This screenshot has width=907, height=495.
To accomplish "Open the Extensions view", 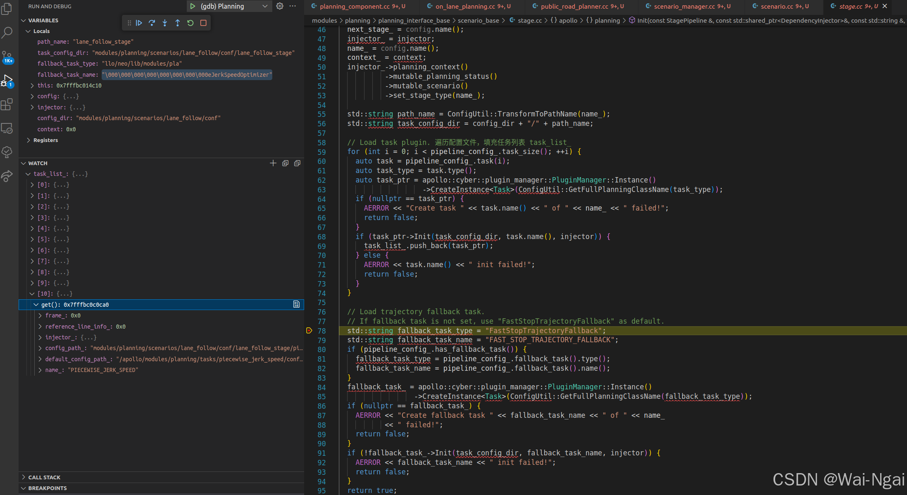I will pyautogui.click(x=7, y=104).
